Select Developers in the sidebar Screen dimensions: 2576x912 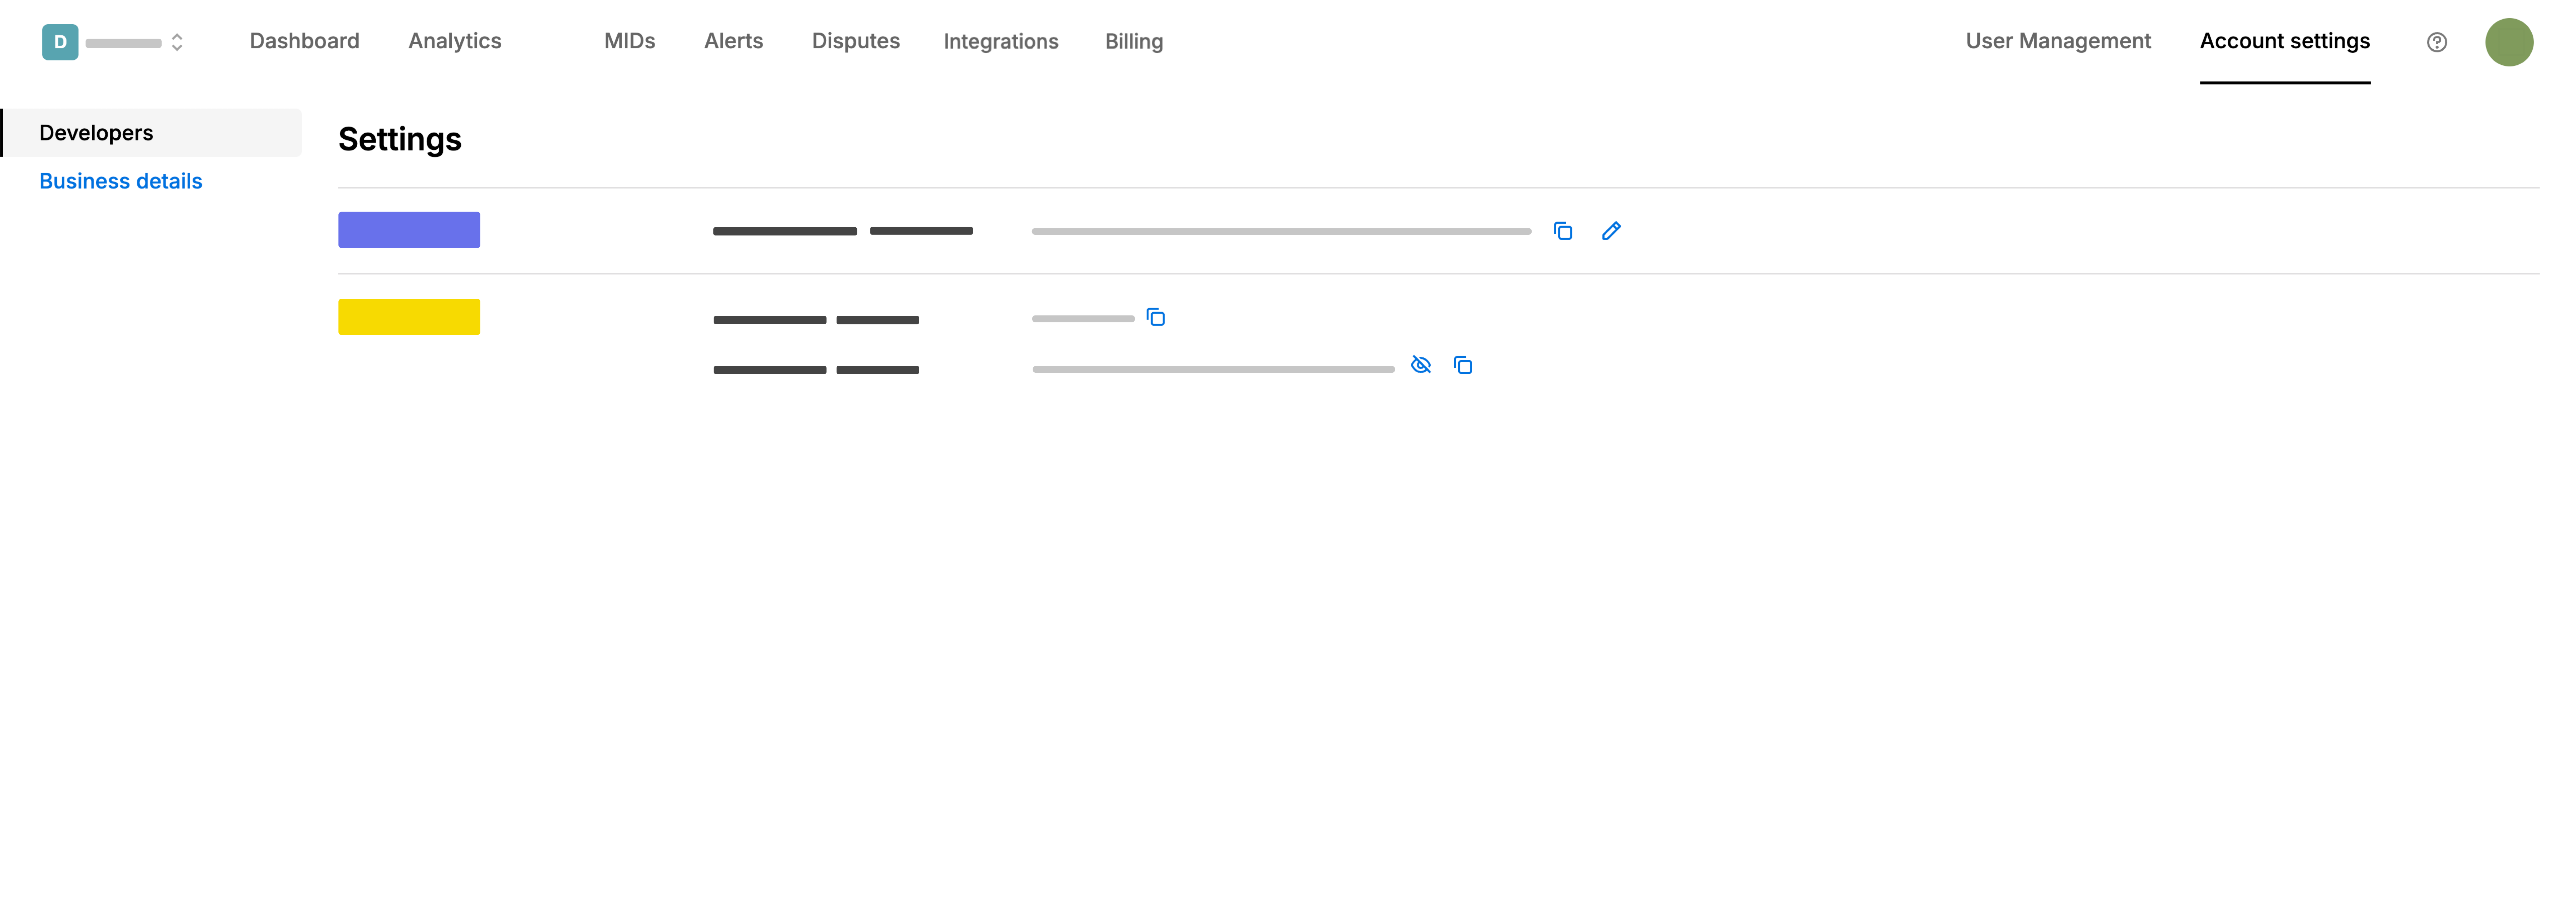click(96, 133)
